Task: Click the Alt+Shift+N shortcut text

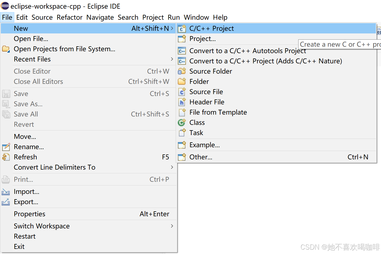Action: (x=150, y=28)
